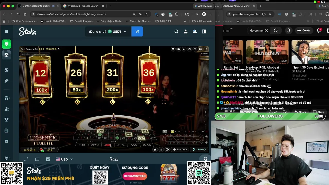Expand hidden bookmarks chevron

(185, 21)
